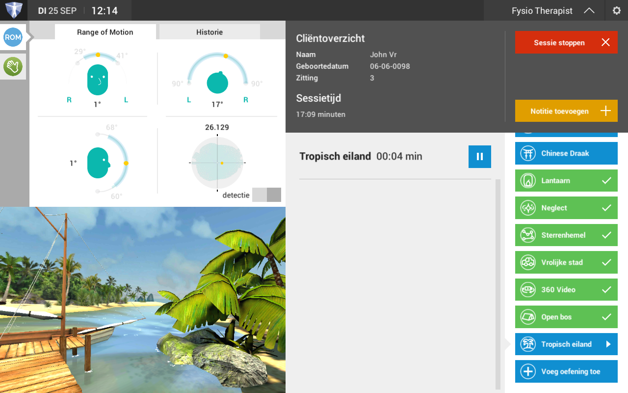Stop the session with Sessie stoppen
Viewport: 628px width, 393px height.
tap(566, 42)
